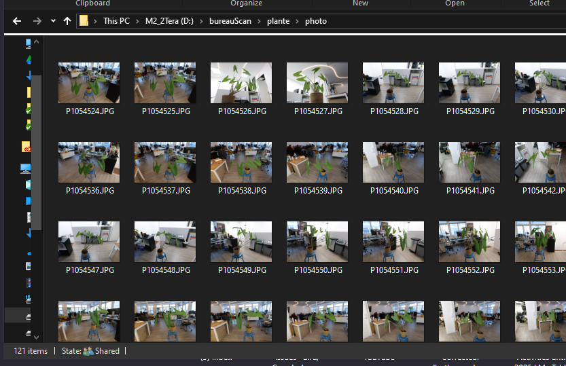Click the photo breadcrumb segment
Viewport: 566px width, 366px height.
(316, 21)
